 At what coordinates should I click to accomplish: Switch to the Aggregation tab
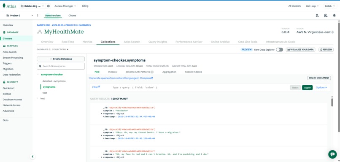pos(169,72)
